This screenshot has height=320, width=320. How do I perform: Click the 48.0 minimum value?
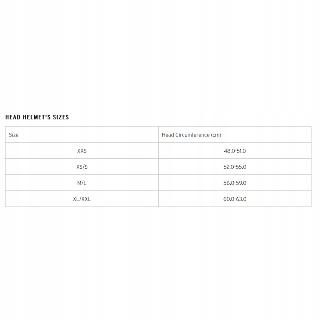(229, 151)
